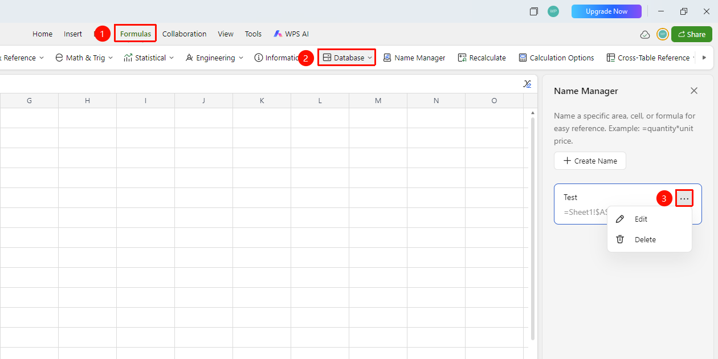Click the formula bar collapse icon

[x=527, y=84]
